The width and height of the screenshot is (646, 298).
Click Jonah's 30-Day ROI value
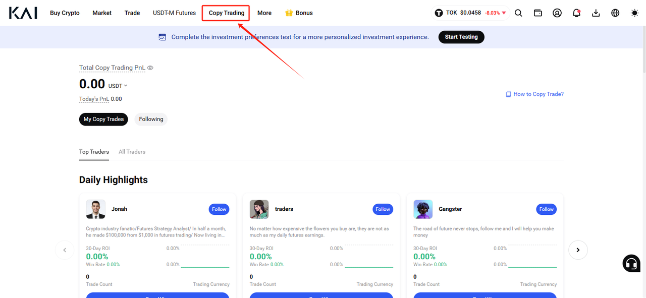tap(97, 257)
